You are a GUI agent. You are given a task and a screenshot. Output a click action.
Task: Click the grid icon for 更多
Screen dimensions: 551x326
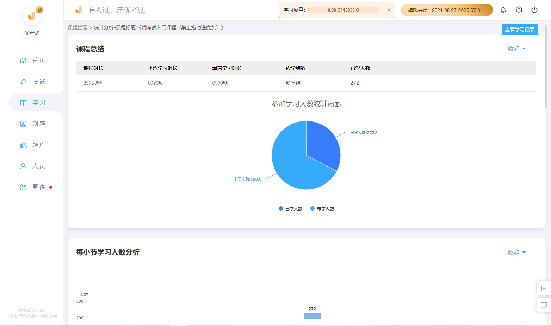click(x=23, y=187)
